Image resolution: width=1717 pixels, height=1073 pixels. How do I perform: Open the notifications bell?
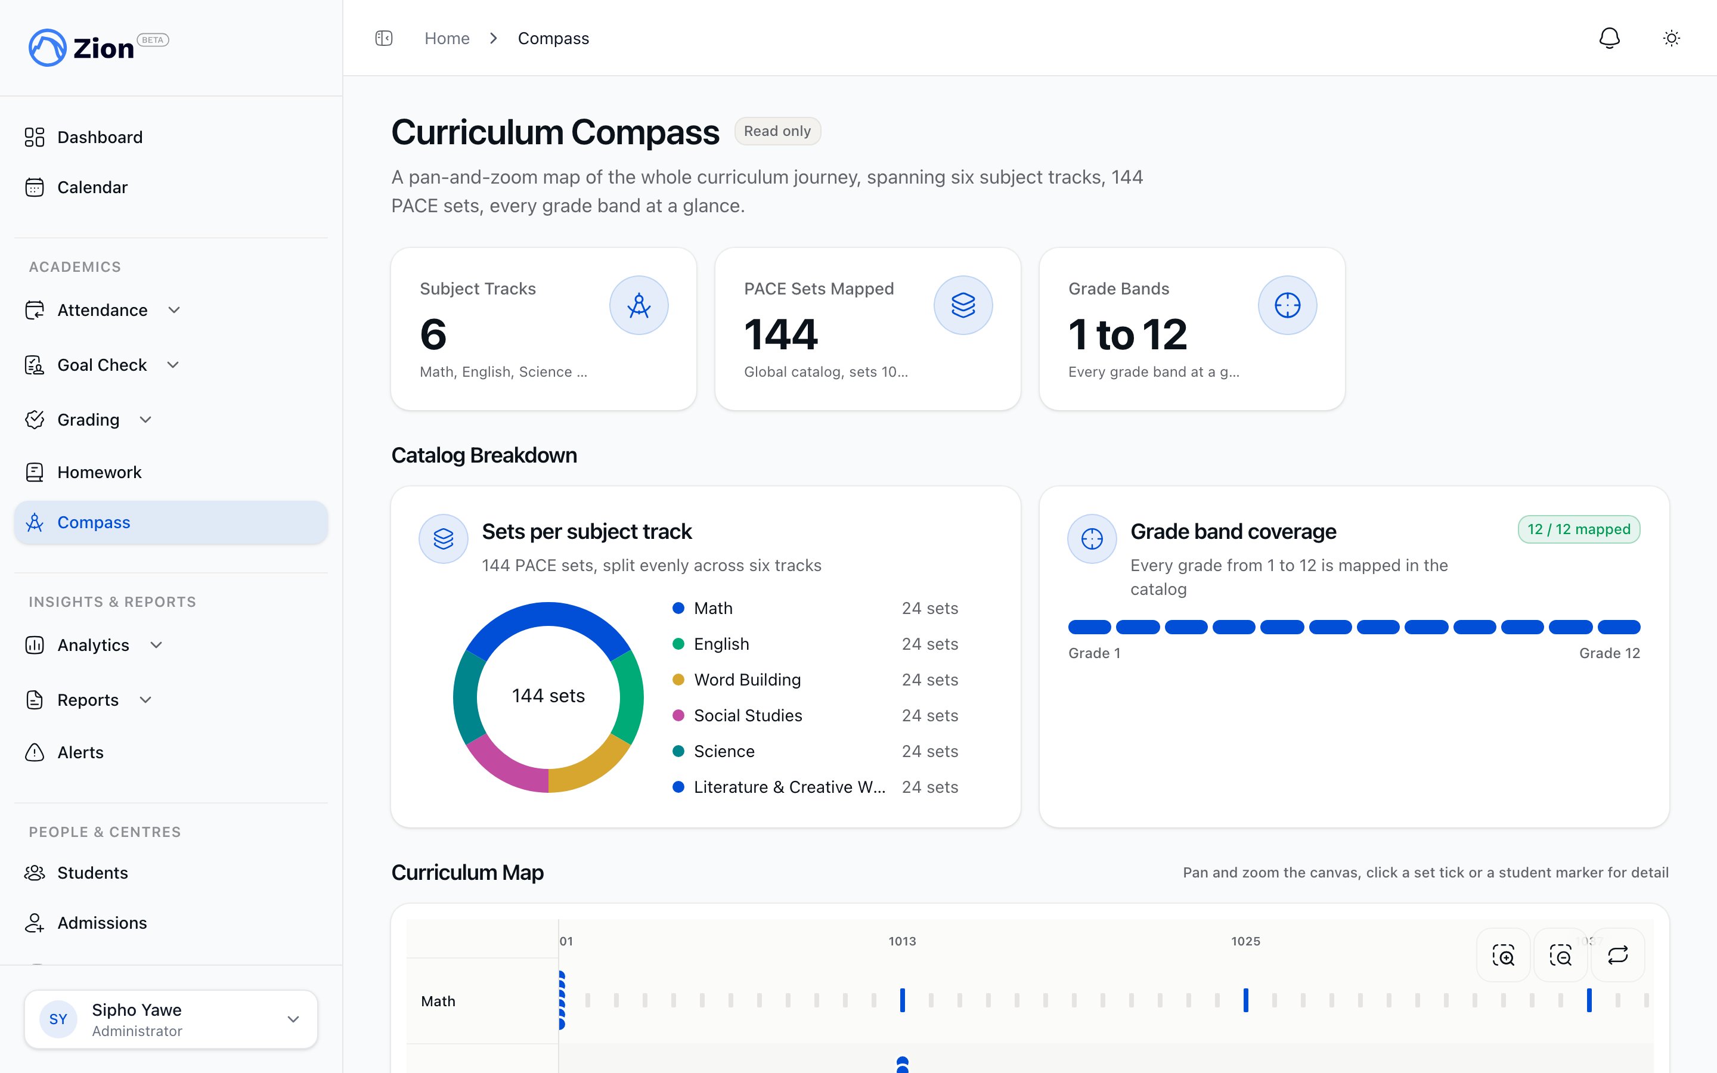coord(1609,38)
